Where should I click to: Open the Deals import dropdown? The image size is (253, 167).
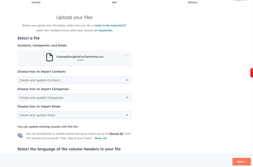(74, 115)
